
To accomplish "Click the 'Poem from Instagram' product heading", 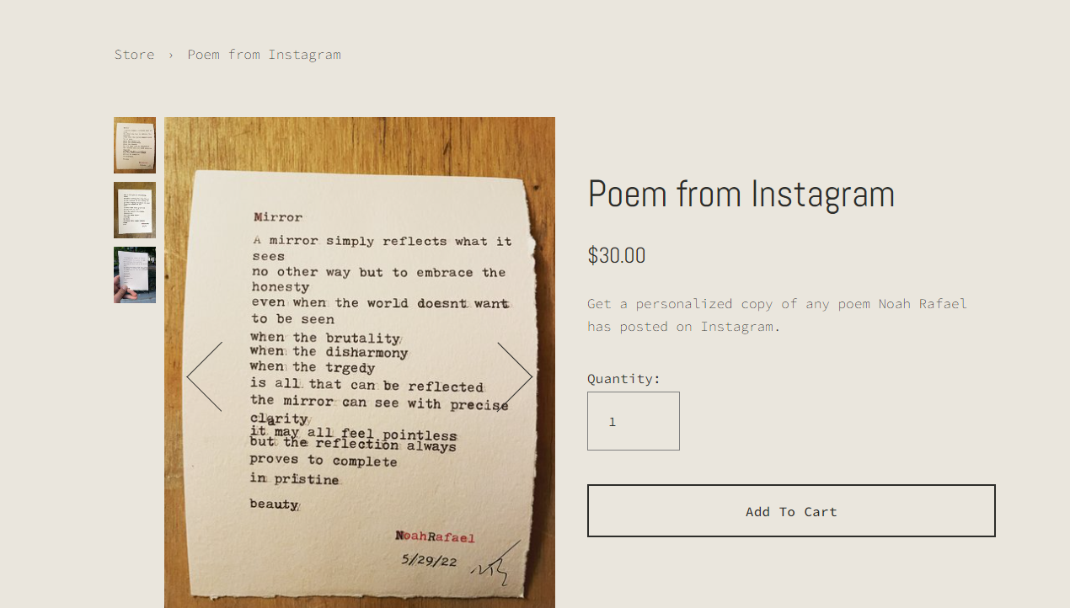I will click(x=741, y=194).
